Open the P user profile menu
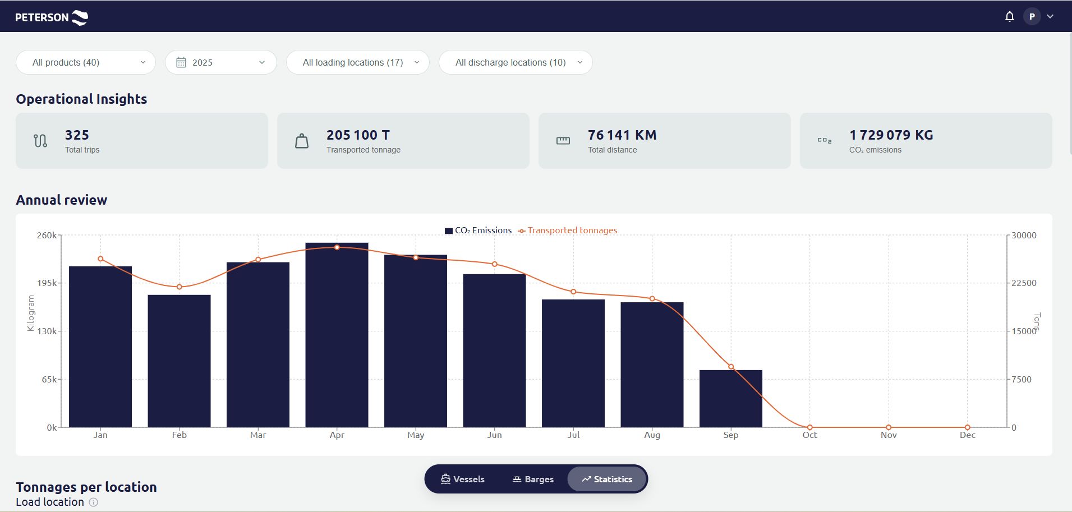Viewport: 1072px width, 512px height. (1031, 16)
